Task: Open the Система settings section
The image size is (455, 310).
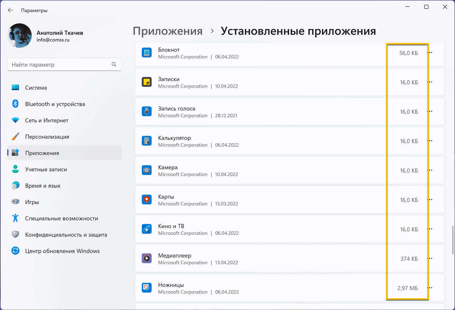Action: [x=64, y=87]
